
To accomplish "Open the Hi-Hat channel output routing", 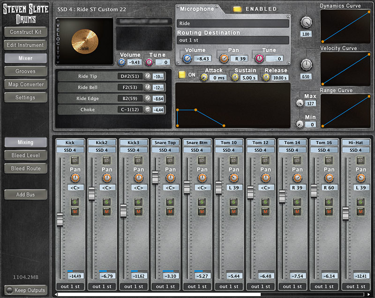I will [x=356, y=286].
